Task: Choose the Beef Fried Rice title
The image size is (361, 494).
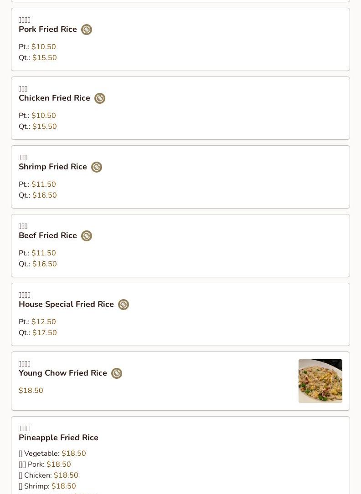Action: click(48, 235)
